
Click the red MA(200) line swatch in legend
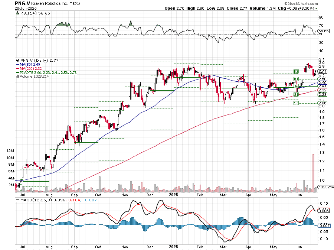click(18, 68)
